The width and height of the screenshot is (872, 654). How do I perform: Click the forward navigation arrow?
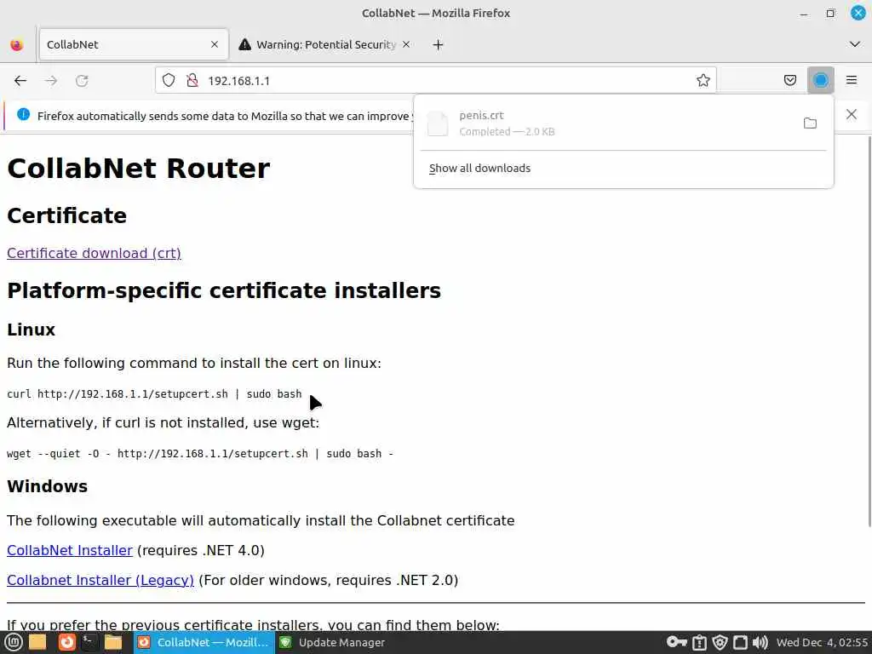[51, 81]
